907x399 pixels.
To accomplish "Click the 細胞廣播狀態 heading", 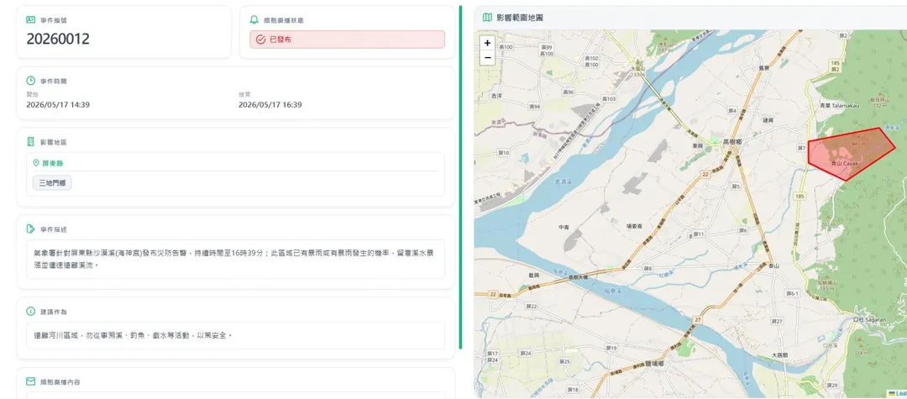I will pos(284,20).
